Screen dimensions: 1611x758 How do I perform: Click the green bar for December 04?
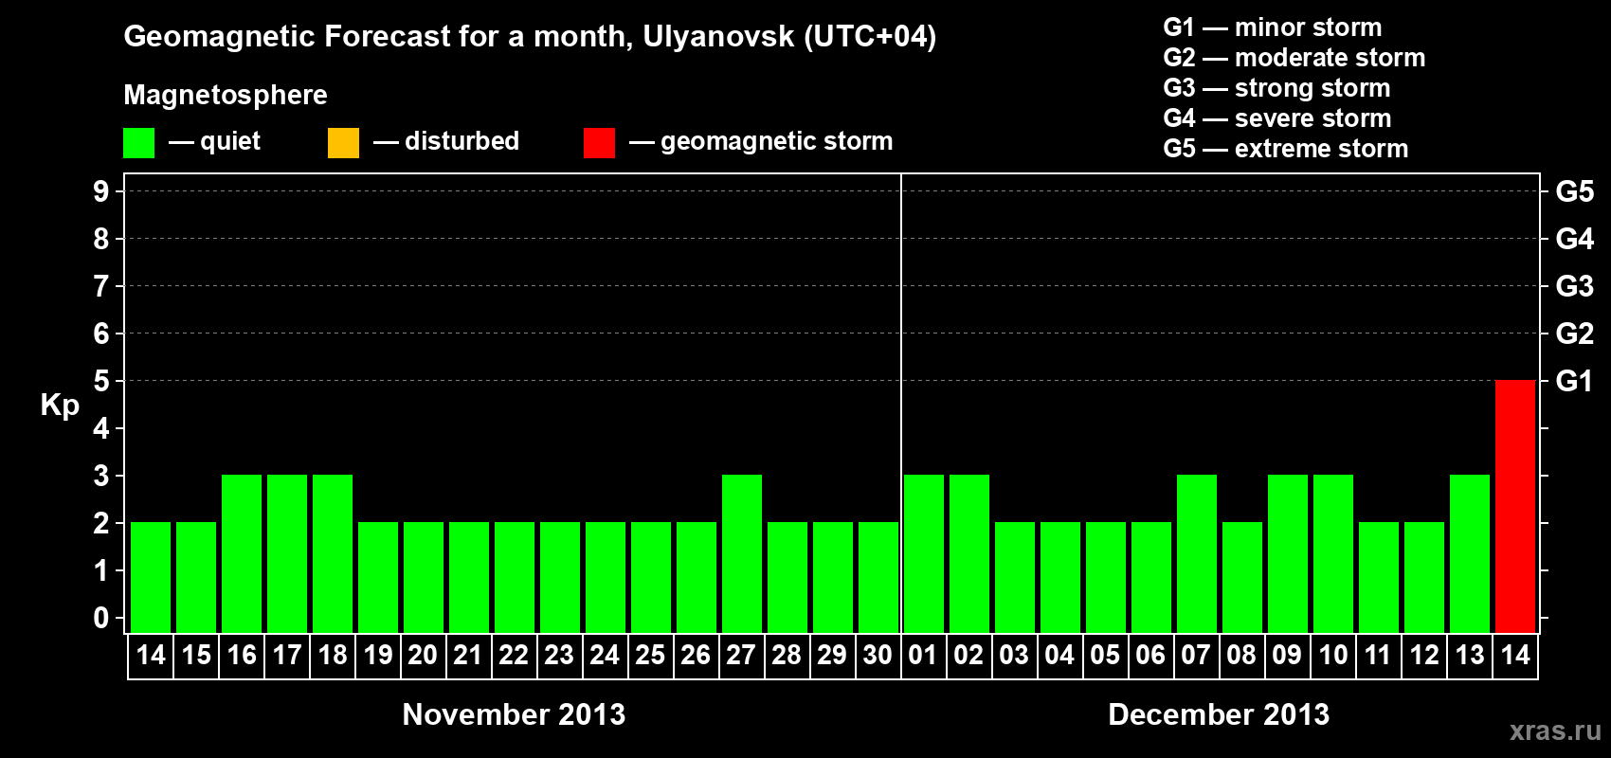(x=1060, y=577)
